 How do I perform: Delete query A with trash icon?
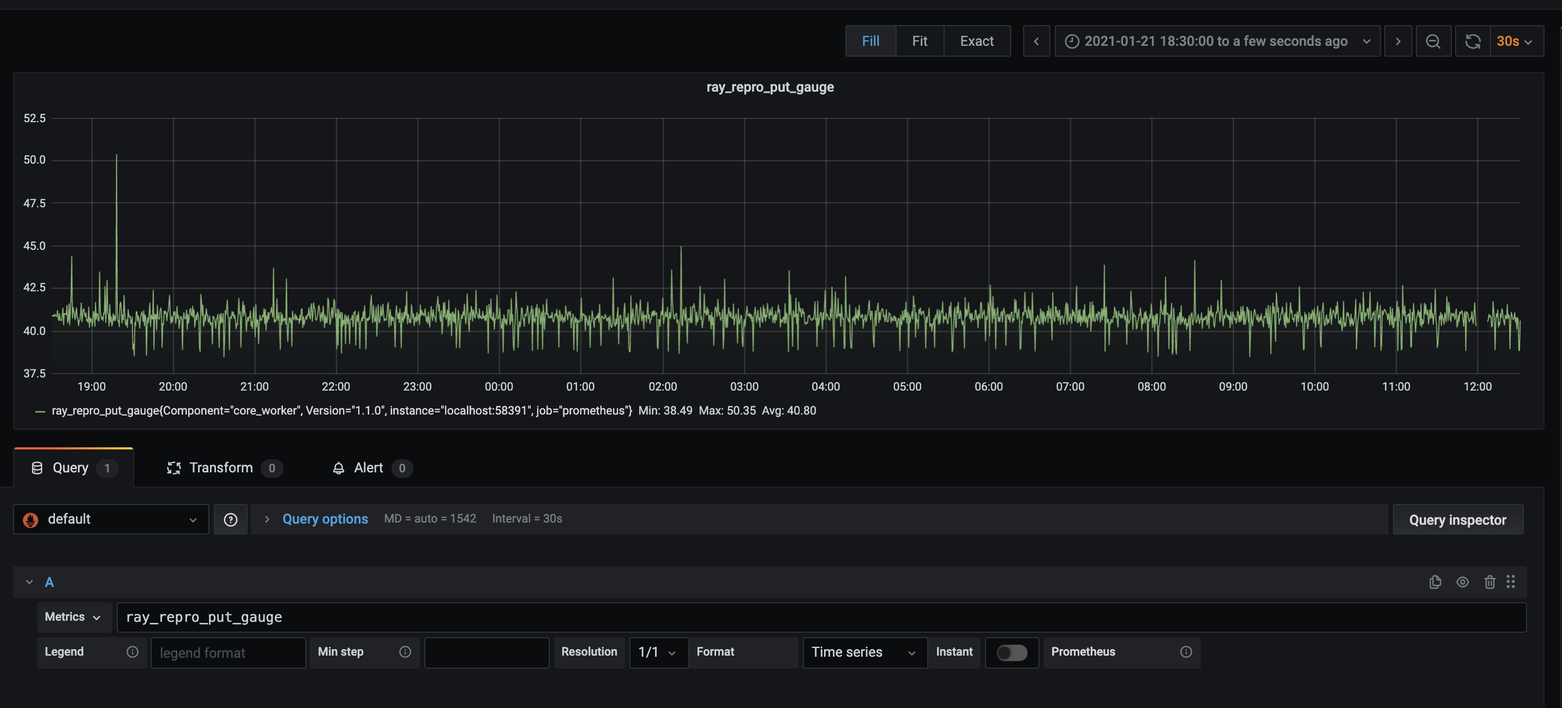point(1489,582)
